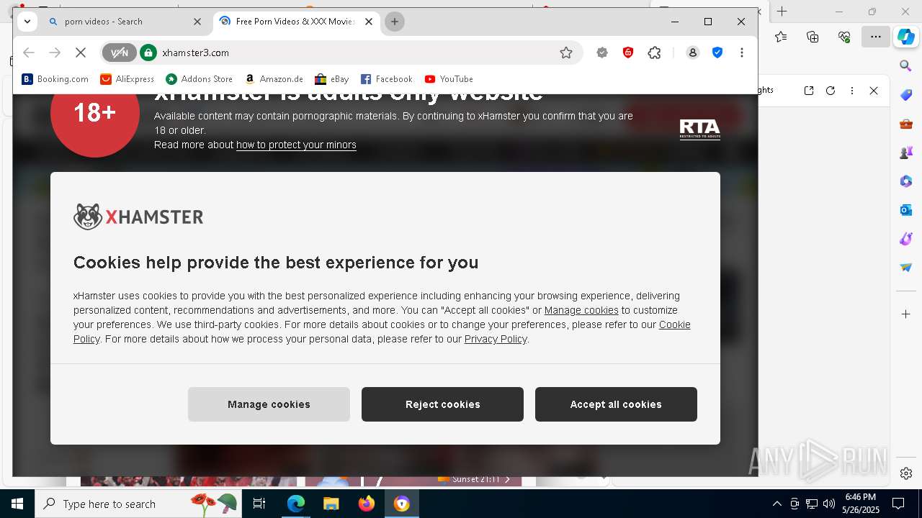Follow the inline Manage cookies link
Viewport: 922px width, 518px height.
(x=581, y=310)
